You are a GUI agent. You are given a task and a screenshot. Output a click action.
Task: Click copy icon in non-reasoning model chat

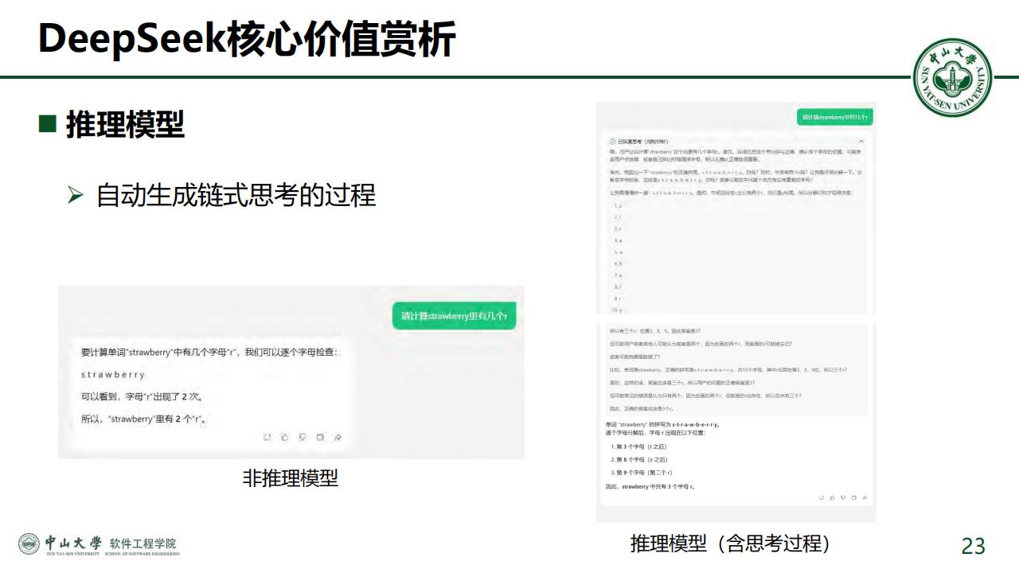(x=320, y=437)
